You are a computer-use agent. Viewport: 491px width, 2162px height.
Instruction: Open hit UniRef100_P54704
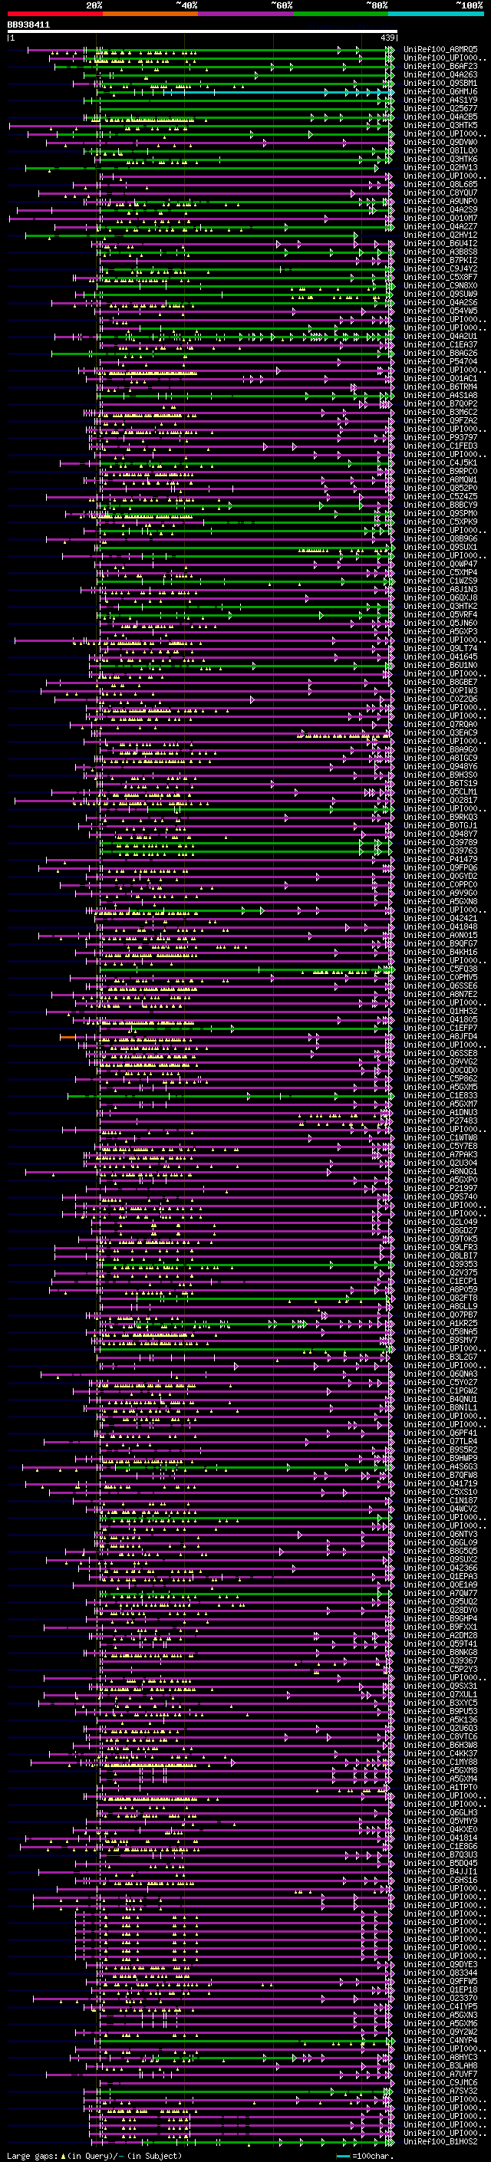440,362
